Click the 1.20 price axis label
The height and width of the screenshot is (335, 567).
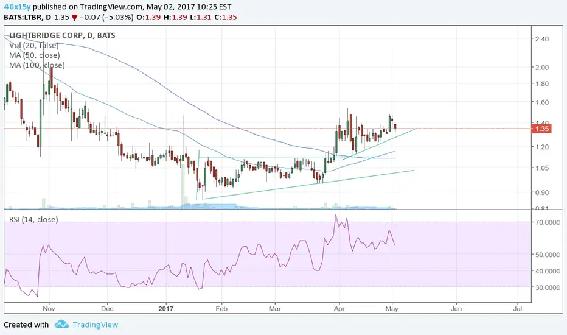[x=542, y=147]
